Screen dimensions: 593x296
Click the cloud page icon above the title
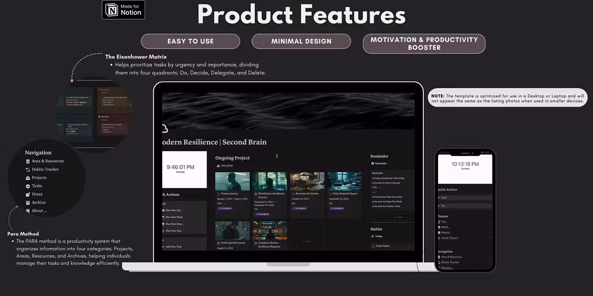[165, 128]
